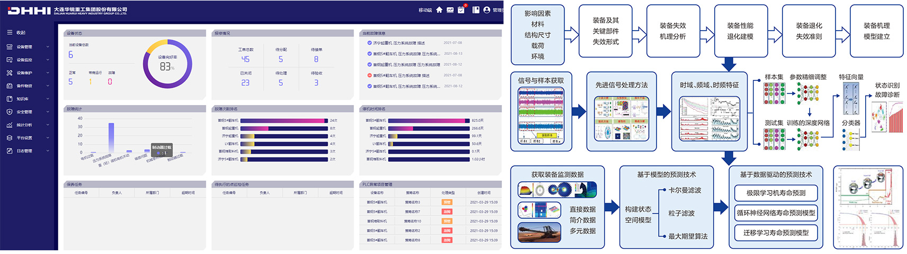Viewport: 907px width, 254px height.
Task: Click the red status icon in fault list
Action: 370,76
